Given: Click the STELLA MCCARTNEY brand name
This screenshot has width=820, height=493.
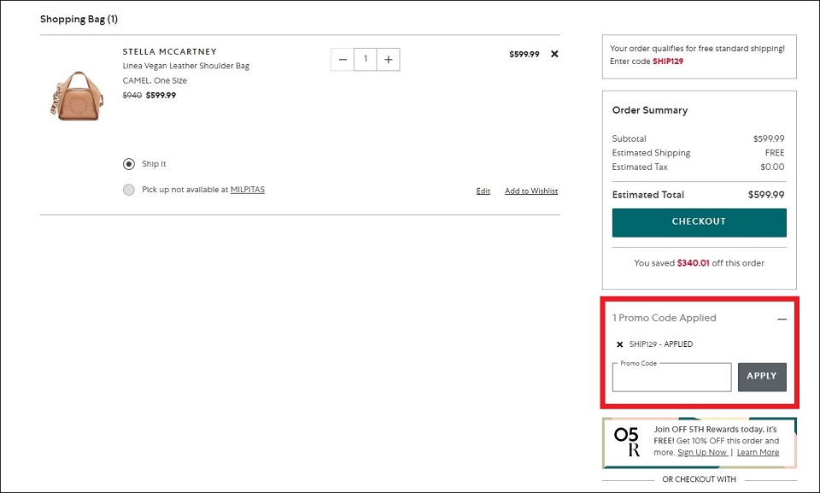Looking at the screenshot, I should click(169, 52).
